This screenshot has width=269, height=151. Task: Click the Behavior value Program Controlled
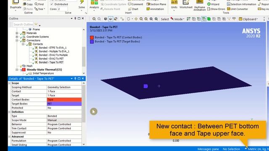pyautogui.click(x=64, y=124)
